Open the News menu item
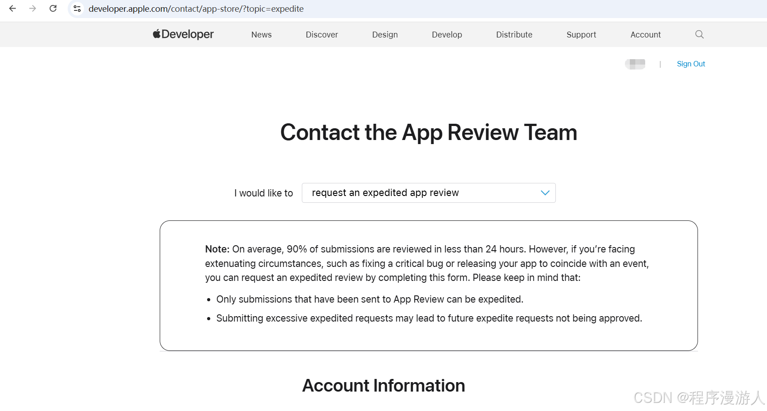Image resolution: width=767 pixels, height=411 pixels. (x=261, y=35)
